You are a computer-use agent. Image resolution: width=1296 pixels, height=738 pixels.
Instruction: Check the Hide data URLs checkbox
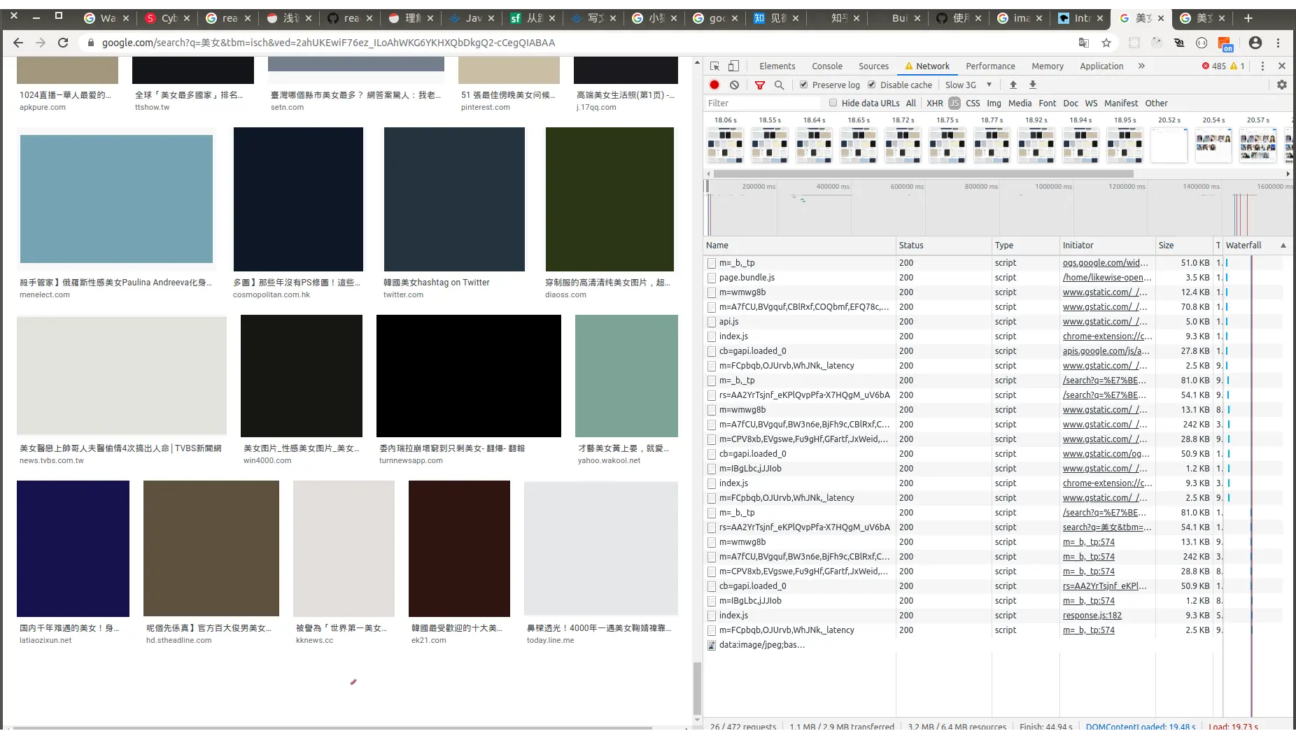833,103
